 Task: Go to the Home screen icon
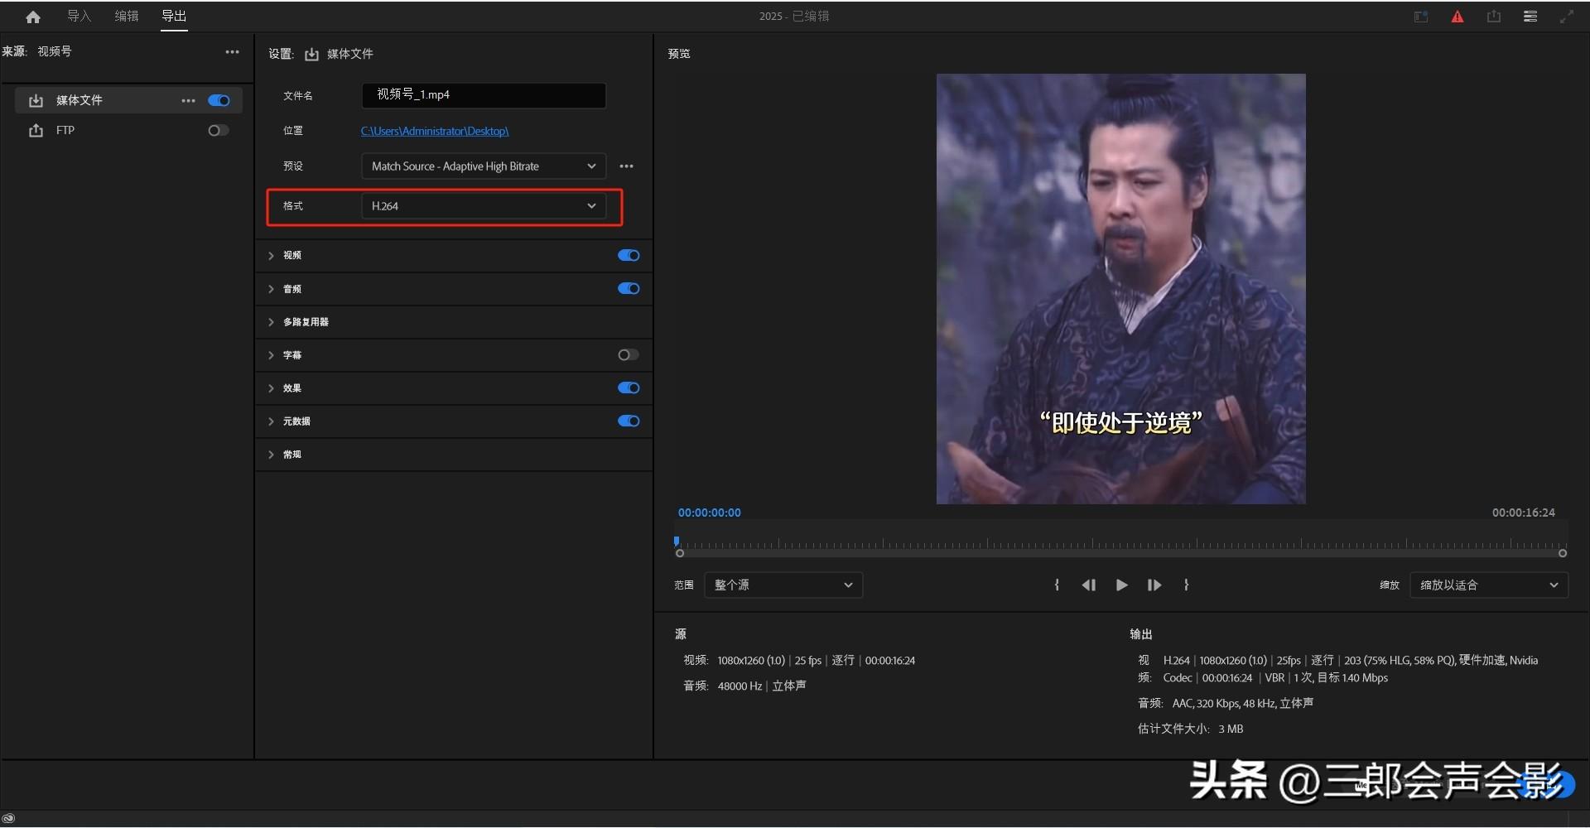coord(33,17)
